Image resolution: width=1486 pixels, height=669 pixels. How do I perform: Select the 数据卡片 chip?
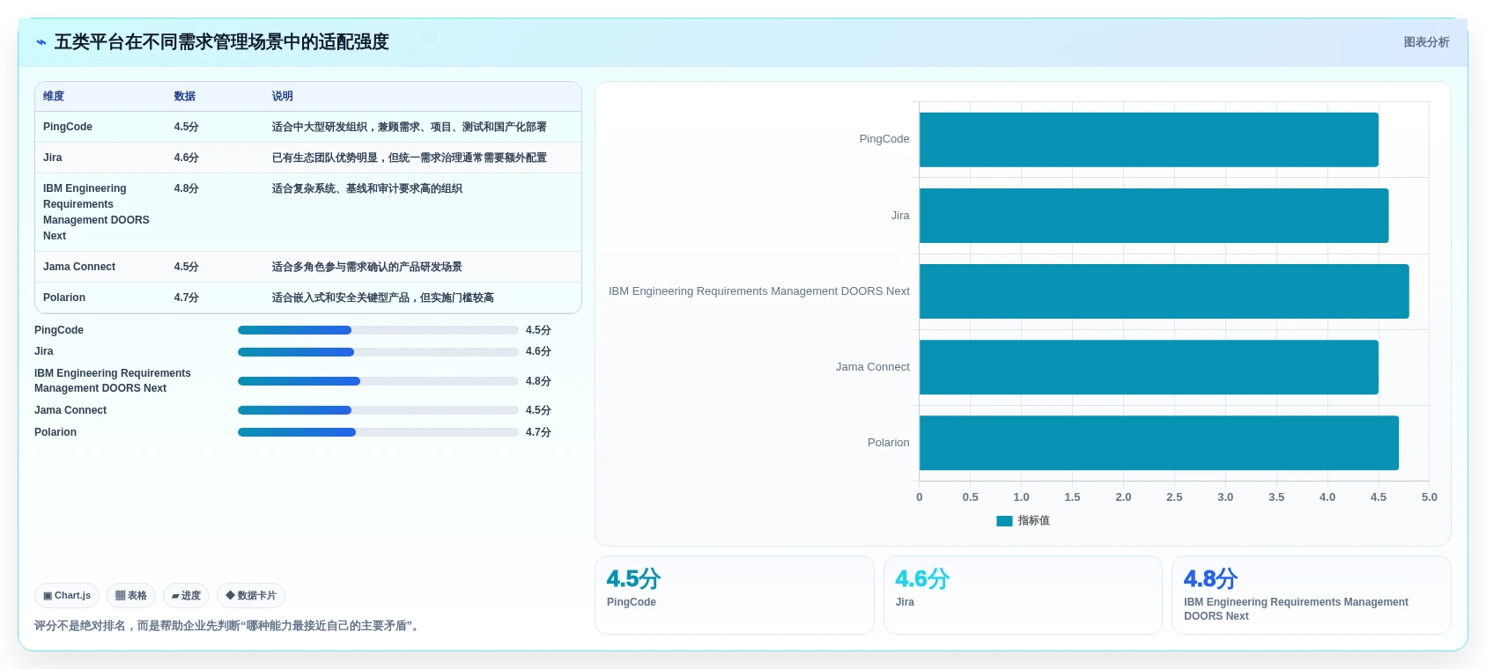tap(251, 596)
